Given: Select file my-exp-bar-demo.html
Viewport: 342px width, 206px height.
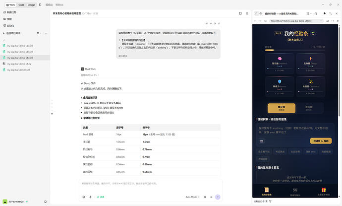Looking at the screenshot, I should (18, 70).
